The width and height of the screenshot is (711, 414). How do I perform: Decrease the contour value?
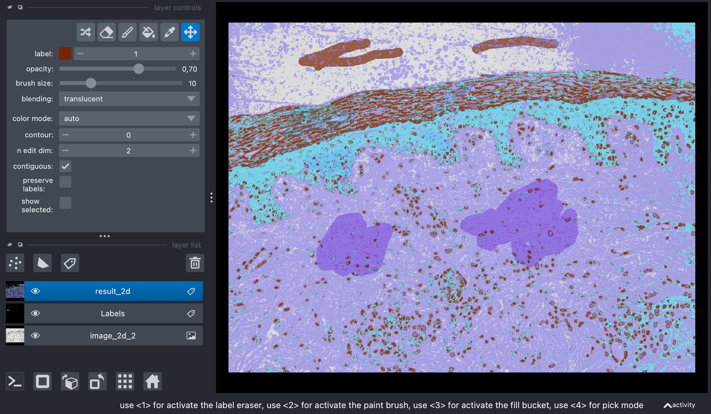[x=65, y=135]
